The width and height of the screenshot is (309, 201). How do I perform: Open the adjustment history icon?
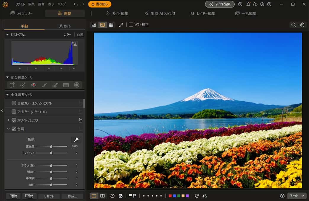(112, 196)
